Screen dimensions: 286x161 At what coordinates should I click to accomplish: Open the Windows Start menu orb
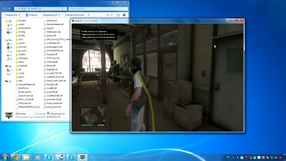click(4, 157)
